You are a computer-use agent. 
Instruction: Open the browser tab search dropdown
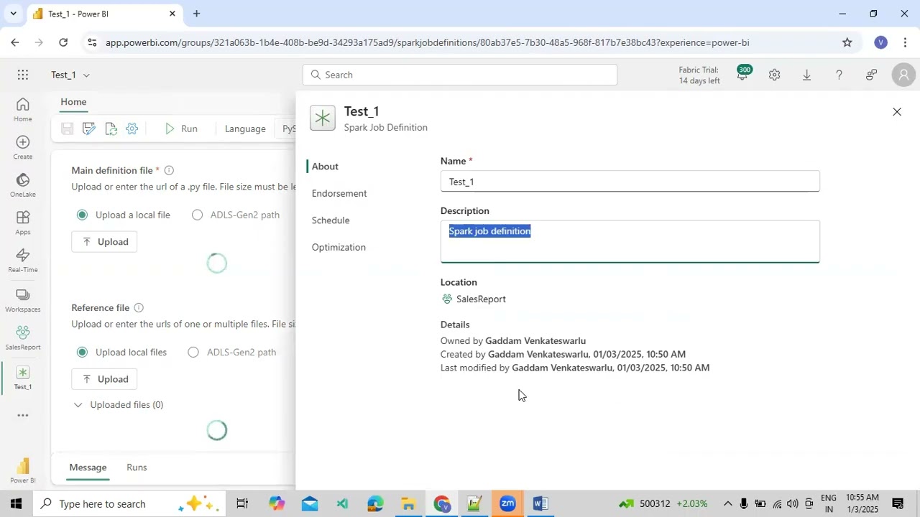13,14
